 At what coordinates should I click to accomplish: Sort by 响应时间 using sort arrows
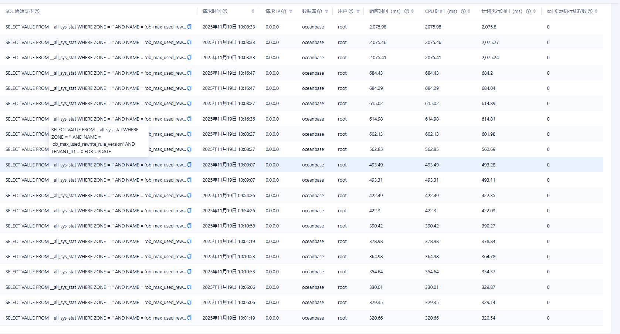pyautogui.click(x=412, y=11)
